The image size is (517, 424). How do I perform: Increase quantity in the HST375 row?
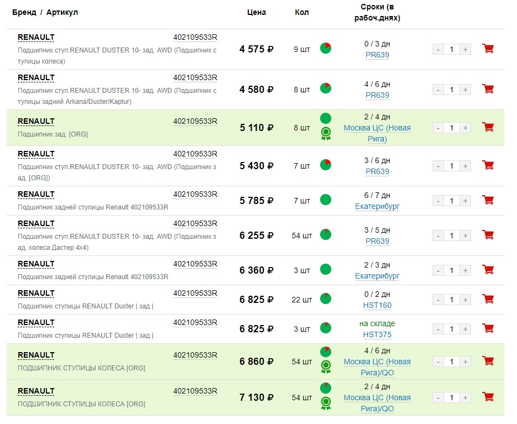point(465,329)
